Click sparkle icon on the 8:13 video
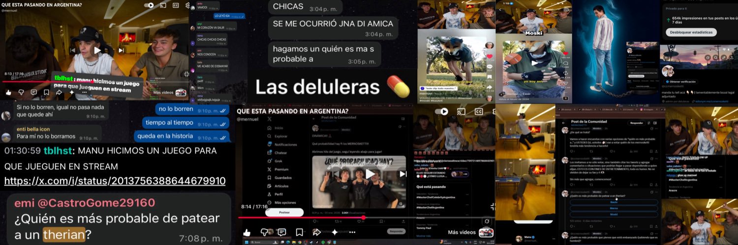738x245 pixels. [x=71, y=92]
